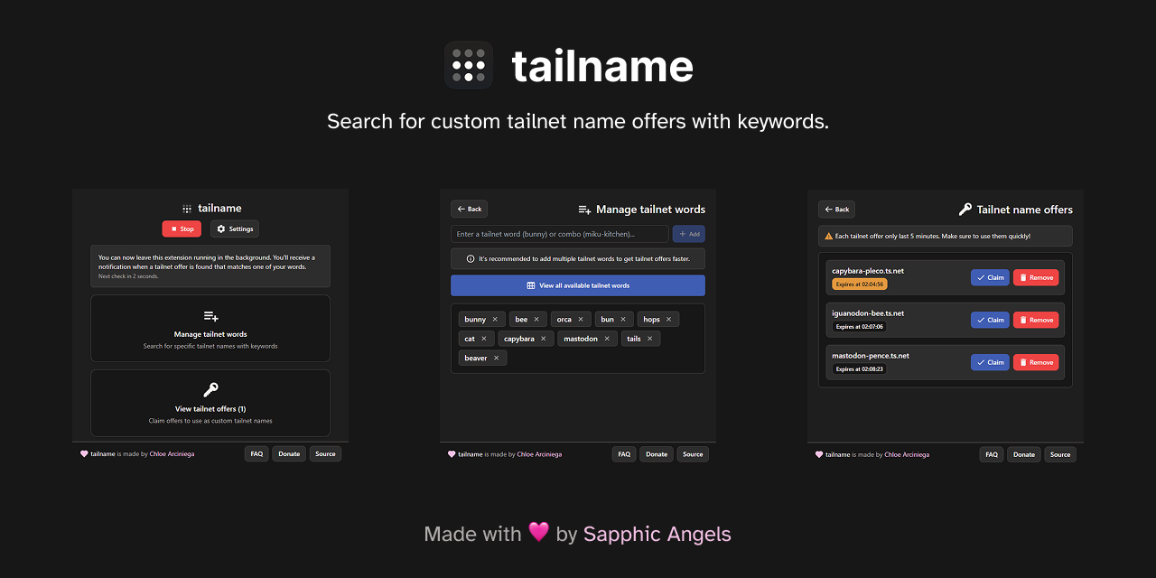The width and height of the screenshot is (1156, 578).
Task: Click the iguanodon-bee.ts.net name
Action: [868, 313]
